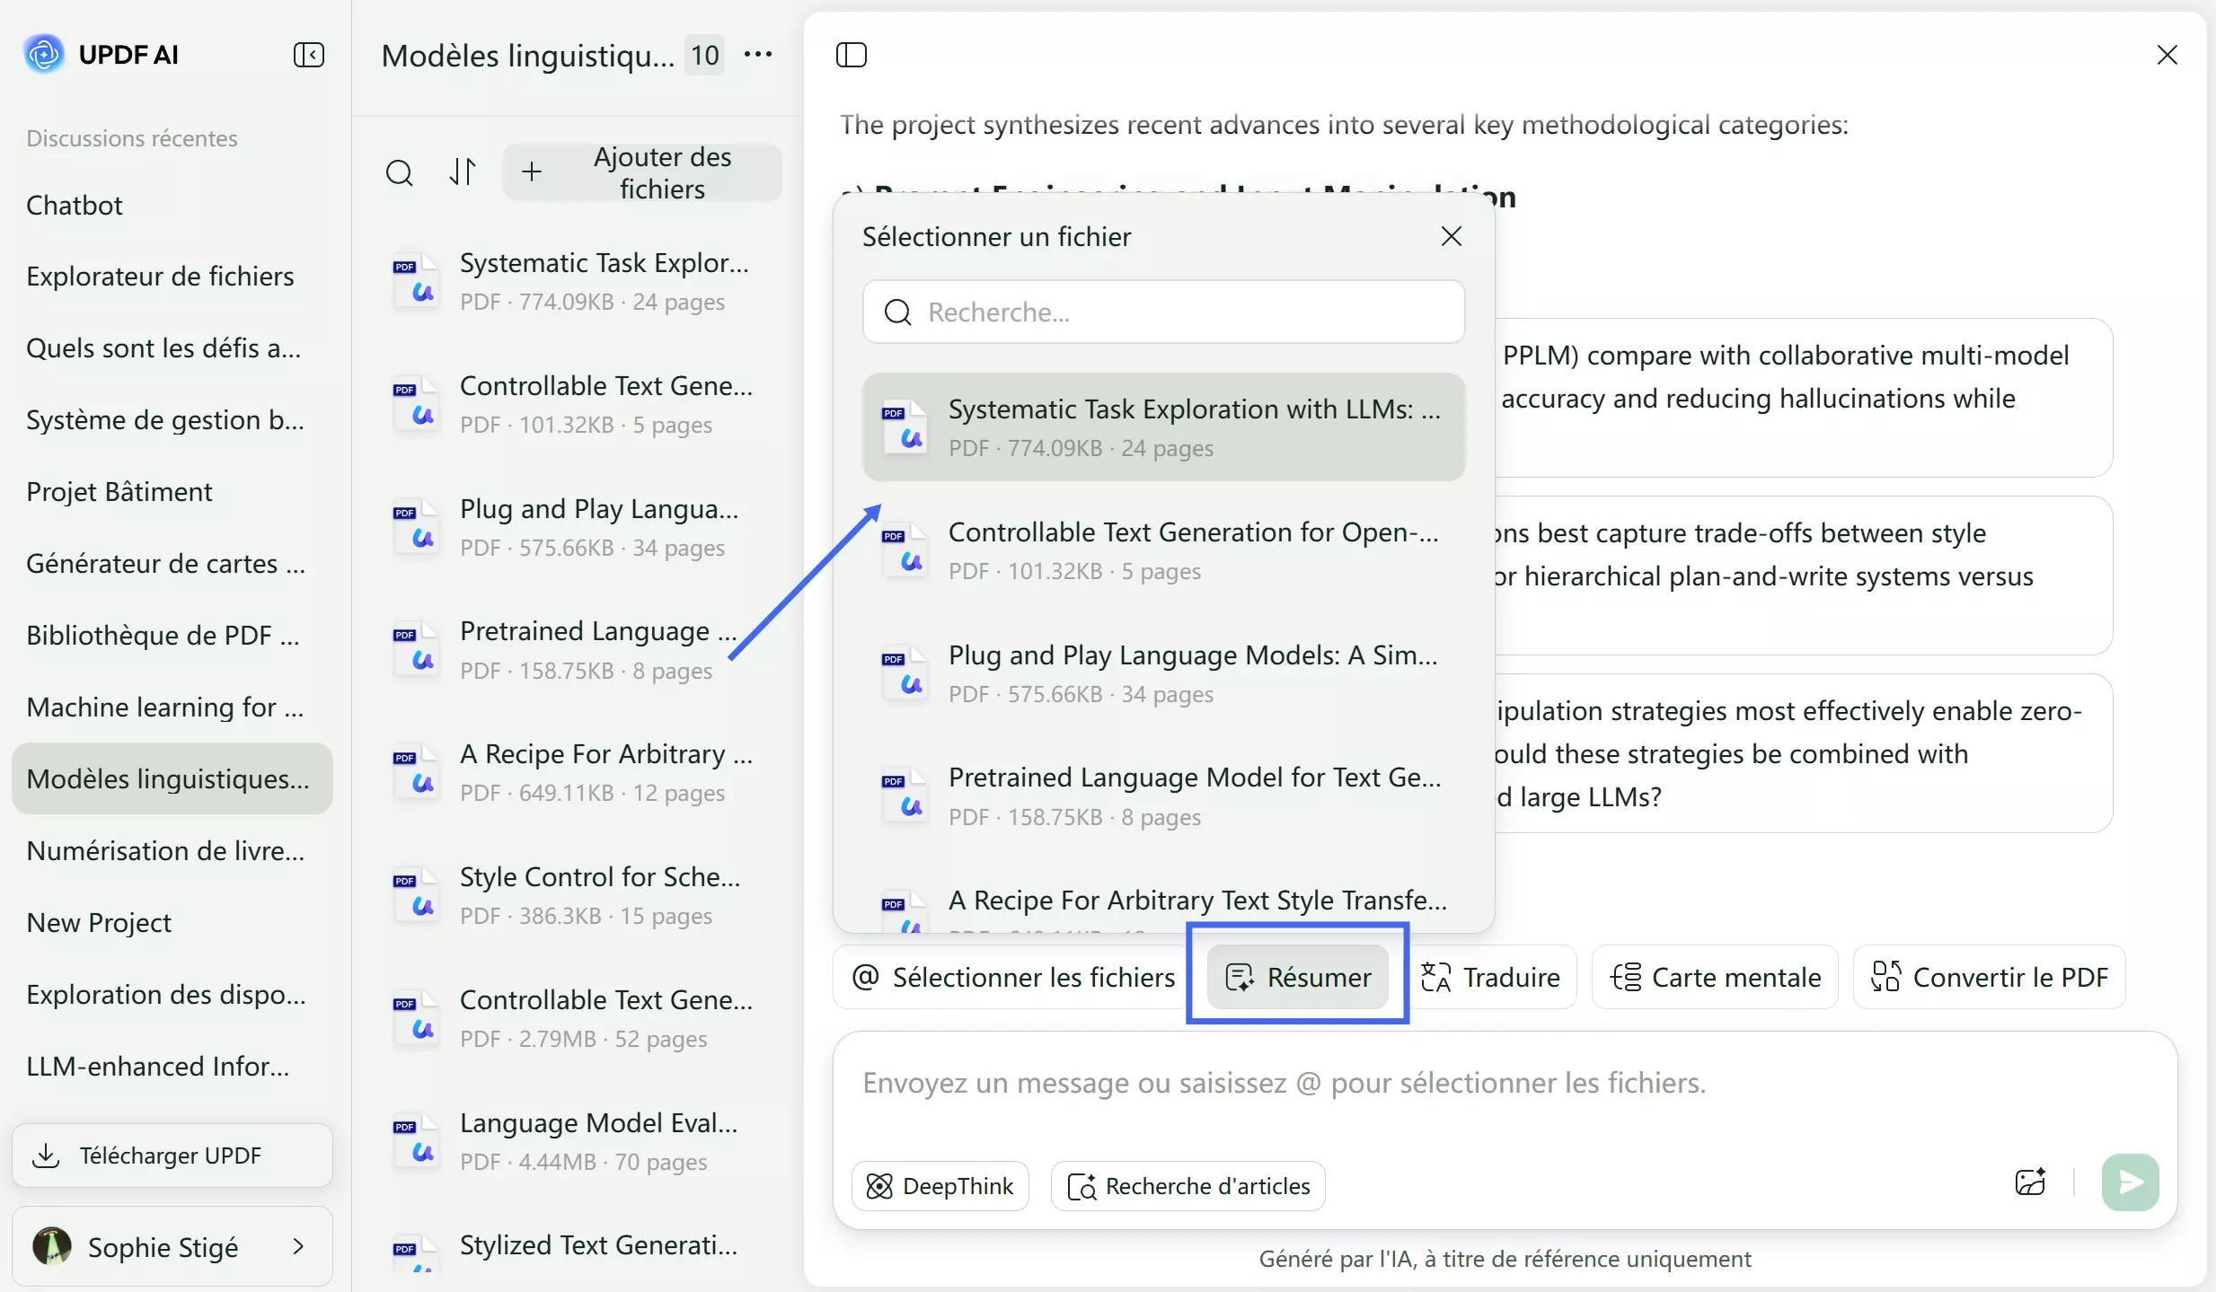Click the Télécharger UPDF button
The width and height of the screenshot is (2216, 1292).
(172, 1156)
